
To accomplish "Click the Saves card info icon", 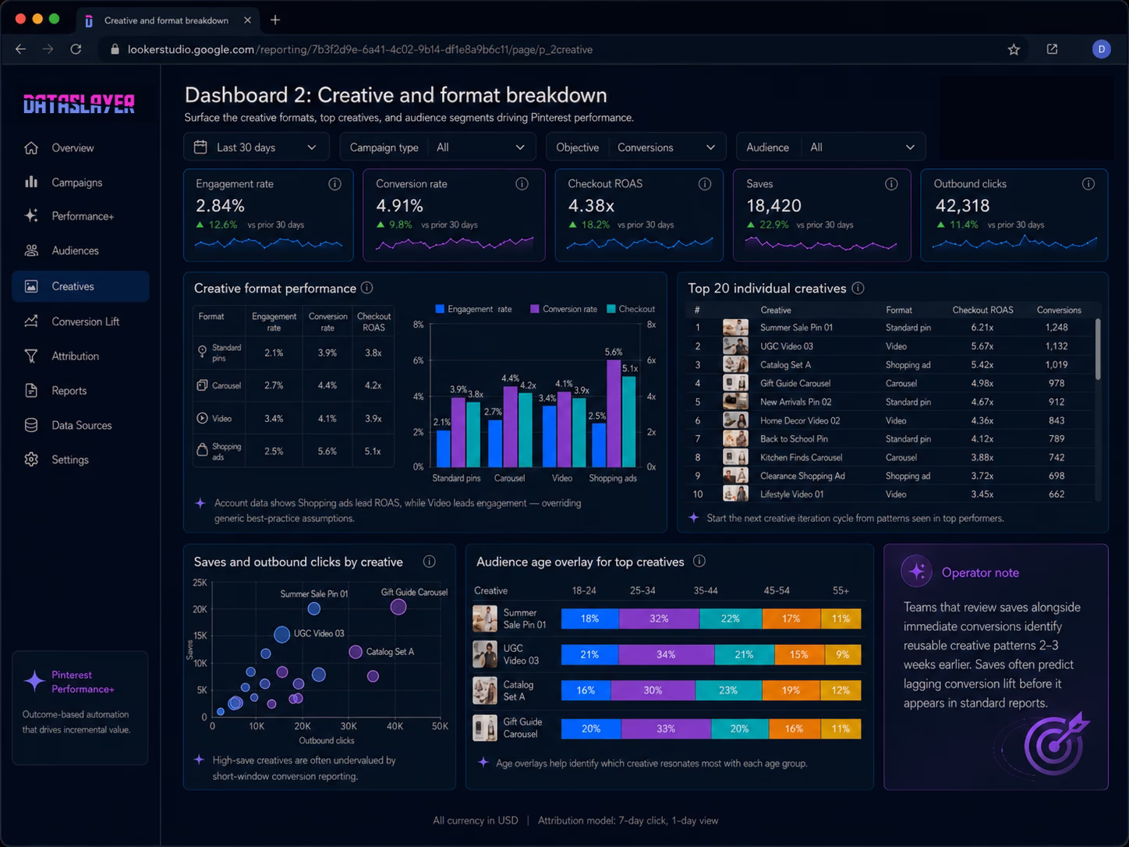I will tap(891, 184).
